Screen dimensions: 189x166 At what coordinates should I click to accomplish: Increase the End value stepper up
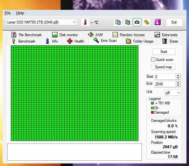click(178, 83)
